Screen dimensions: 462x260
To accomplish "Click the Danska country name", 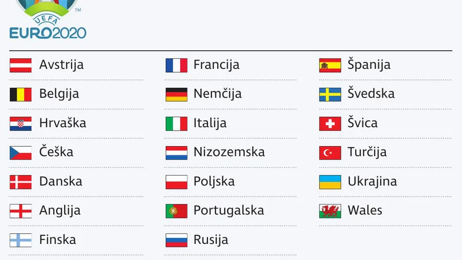I will pyautogui.click(x=61, y=181).
